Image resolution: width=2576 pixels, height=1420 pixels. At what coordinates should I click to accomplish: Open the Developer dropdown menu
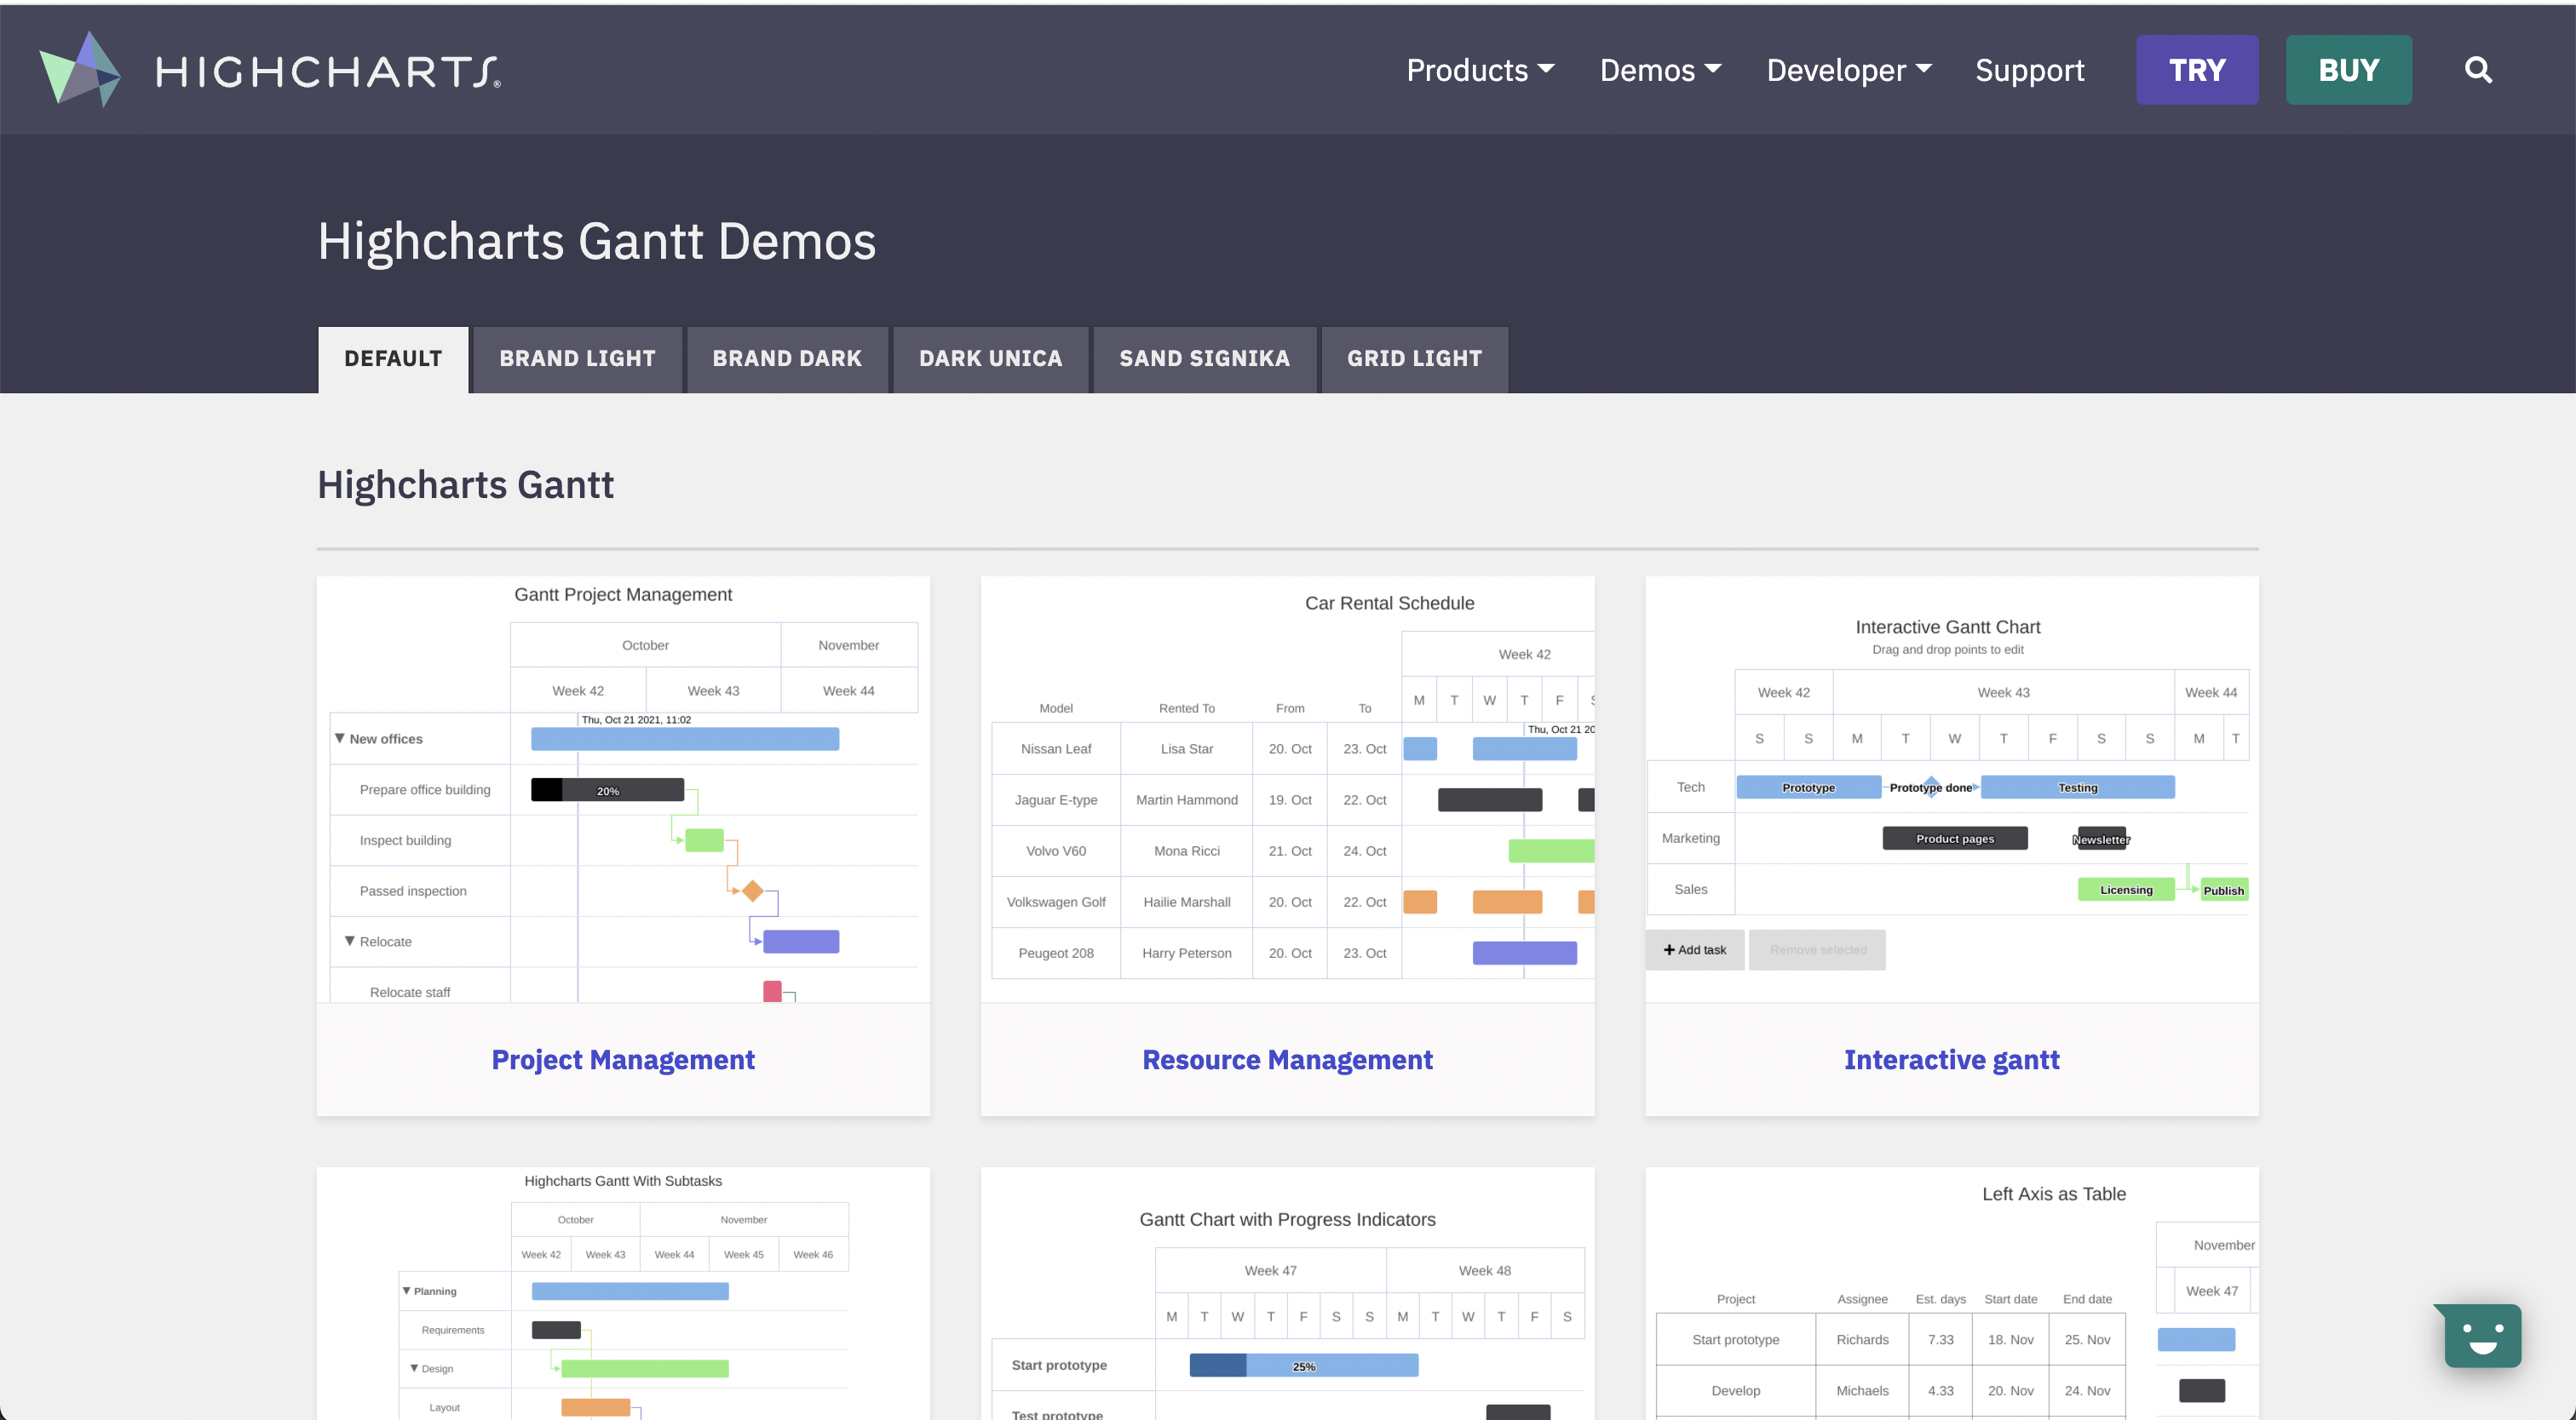point(1848,70)
